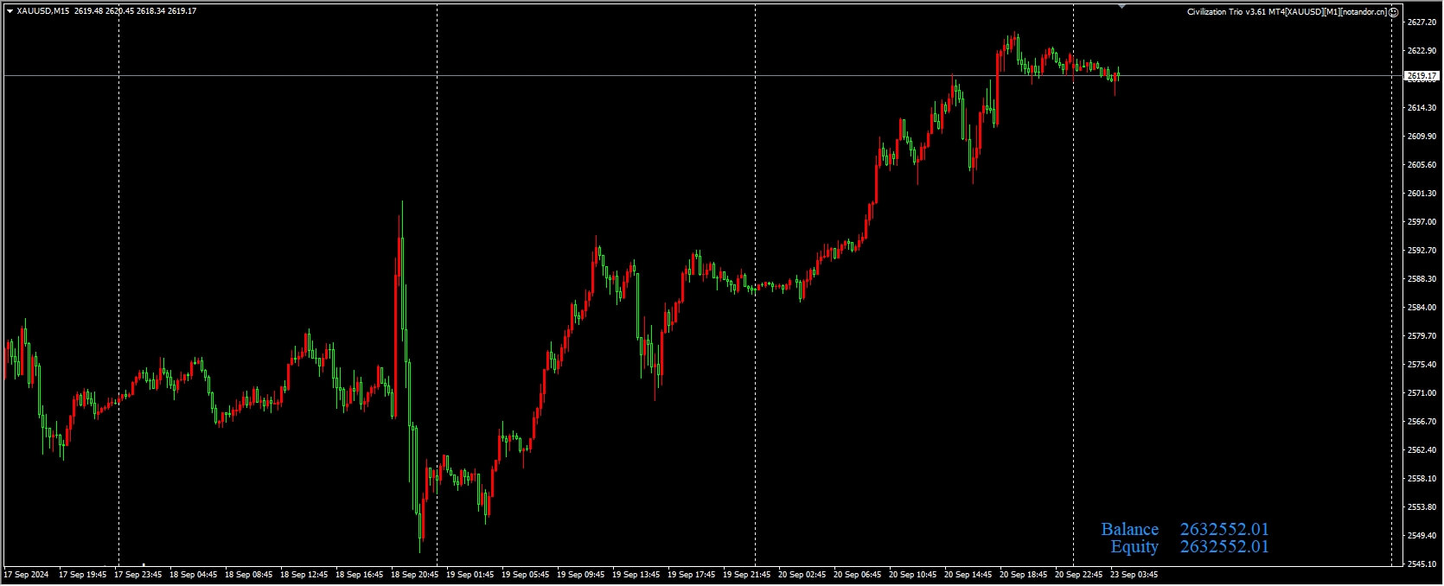Click the 20 Sep 10:45 time axis label

coord(913,574)
